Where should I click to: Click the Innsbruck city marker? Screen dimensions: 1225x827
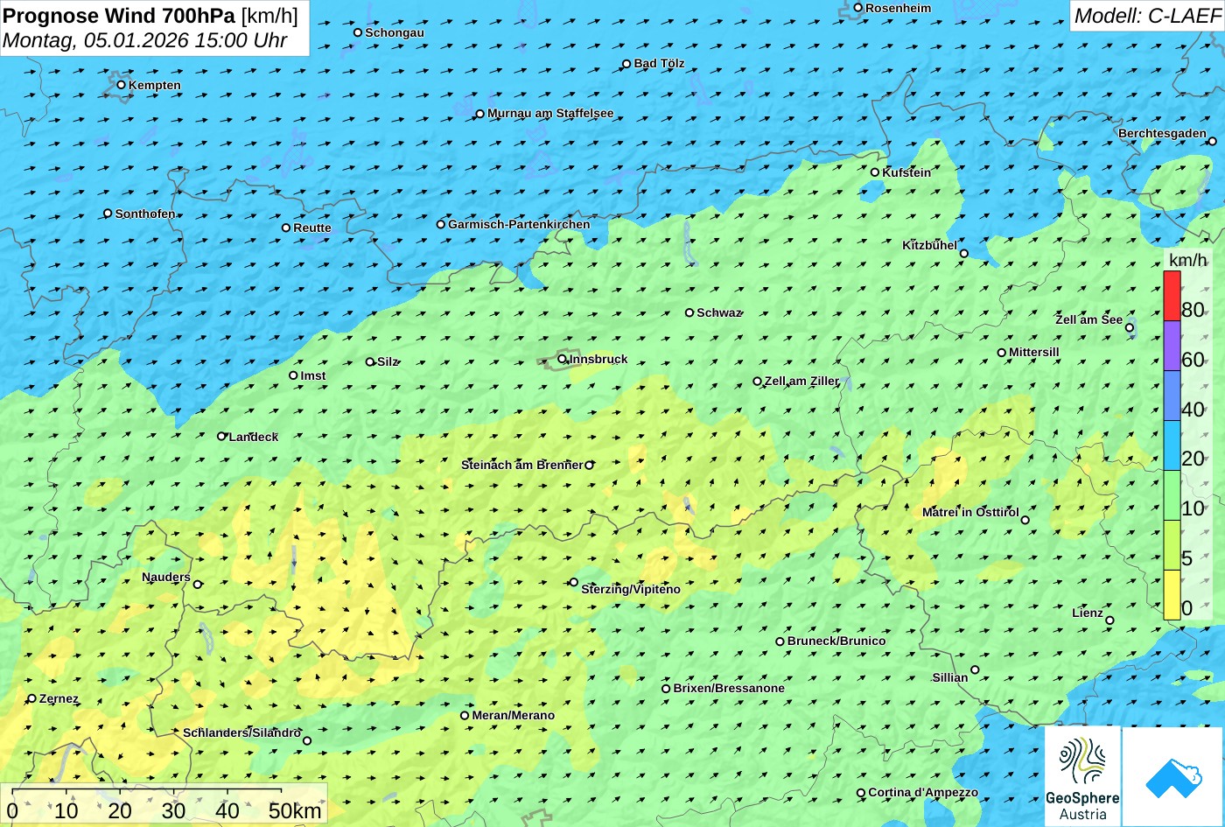pos(562,359)
